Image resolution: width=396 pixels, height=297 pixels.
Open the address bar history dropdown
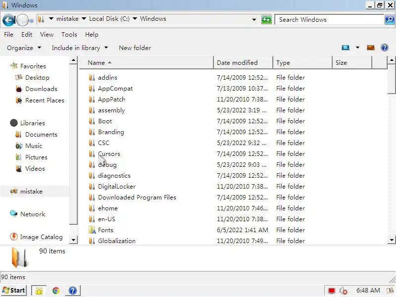pos(254,19)
